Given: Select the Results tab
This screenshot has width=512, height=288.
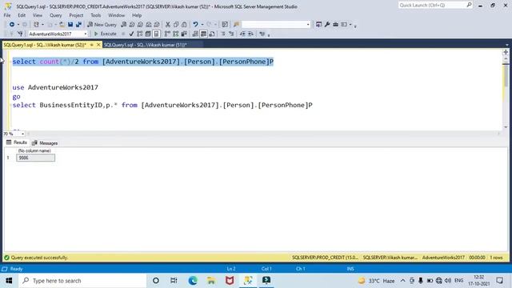Looking at the screenshot, I should (17, 142).
